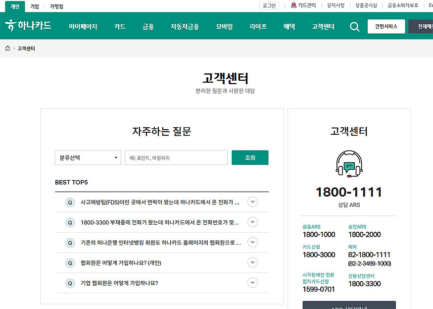Switch to the 기업 tab
433x309 pixels.
click(x=35, y=6)
